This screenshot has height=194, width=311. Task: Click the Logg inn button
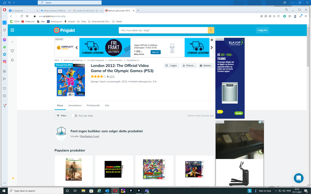(262, 30)
